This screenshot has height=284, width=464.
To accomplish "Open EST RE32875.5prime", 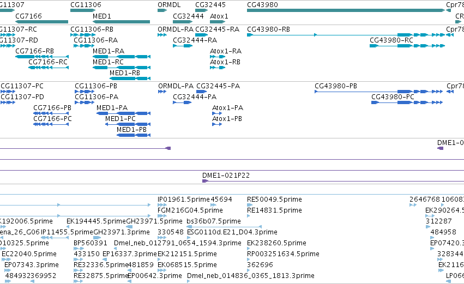I will [101, 276].
